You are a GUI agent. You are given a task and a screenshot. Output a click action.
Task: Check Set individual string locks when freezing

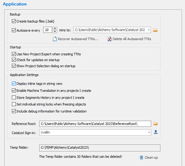click(14, 104)
